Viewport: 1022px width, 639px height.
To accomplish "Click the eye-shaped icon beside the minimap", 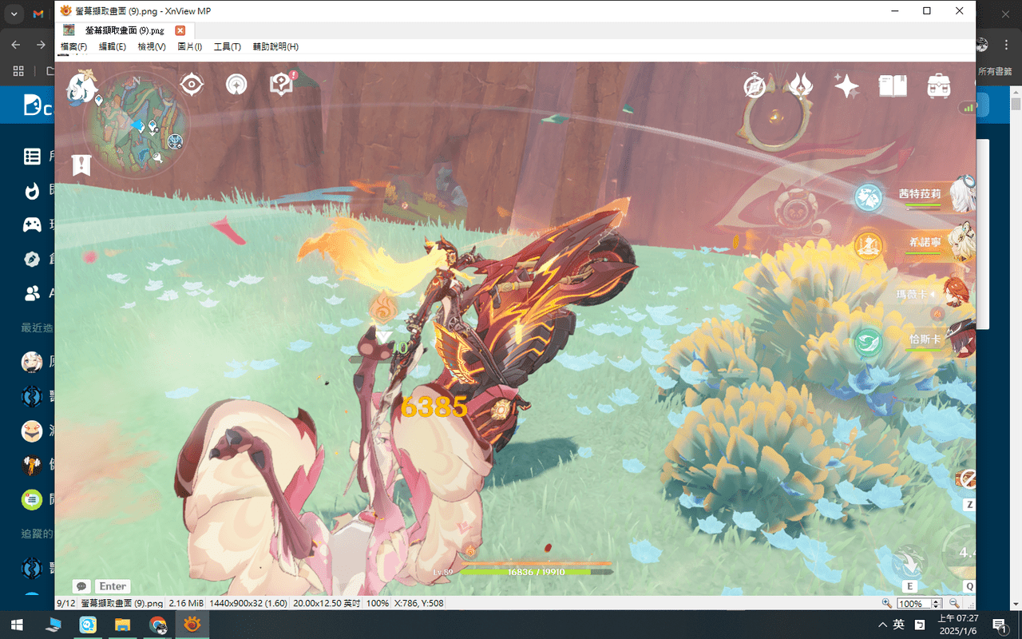I will point(192,84).
